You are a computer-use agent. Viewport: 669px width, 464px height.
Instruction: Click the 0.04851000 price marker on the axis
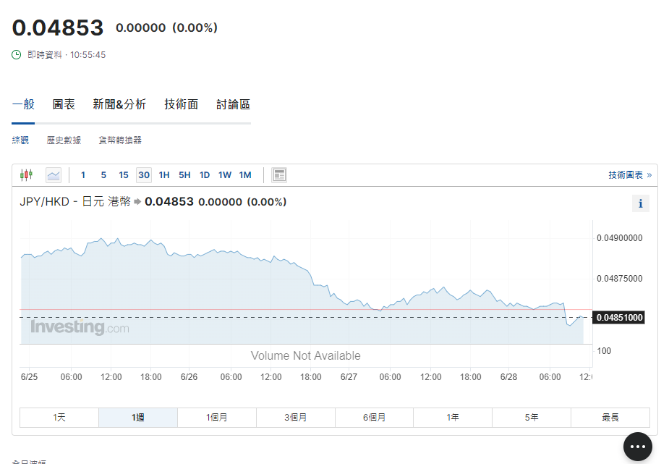[x=619, y=317]
